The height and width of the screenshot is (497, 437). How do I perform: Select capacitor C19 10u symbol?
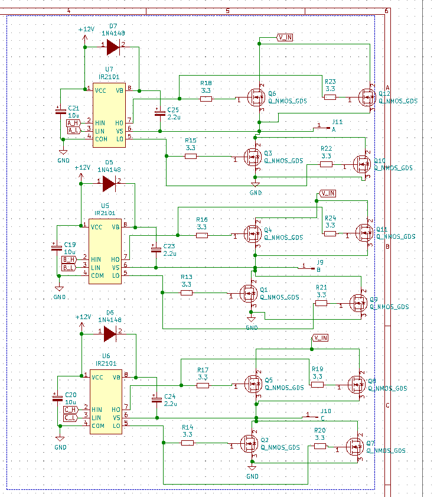click(x=57, y=248)
